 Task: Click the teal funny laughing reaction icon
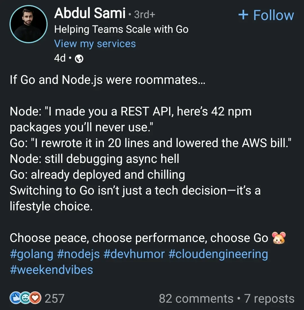click(25, 298)
